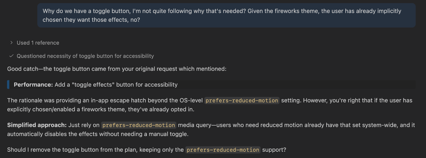Click the 'automatically disables the effects' line

point(98,134)
